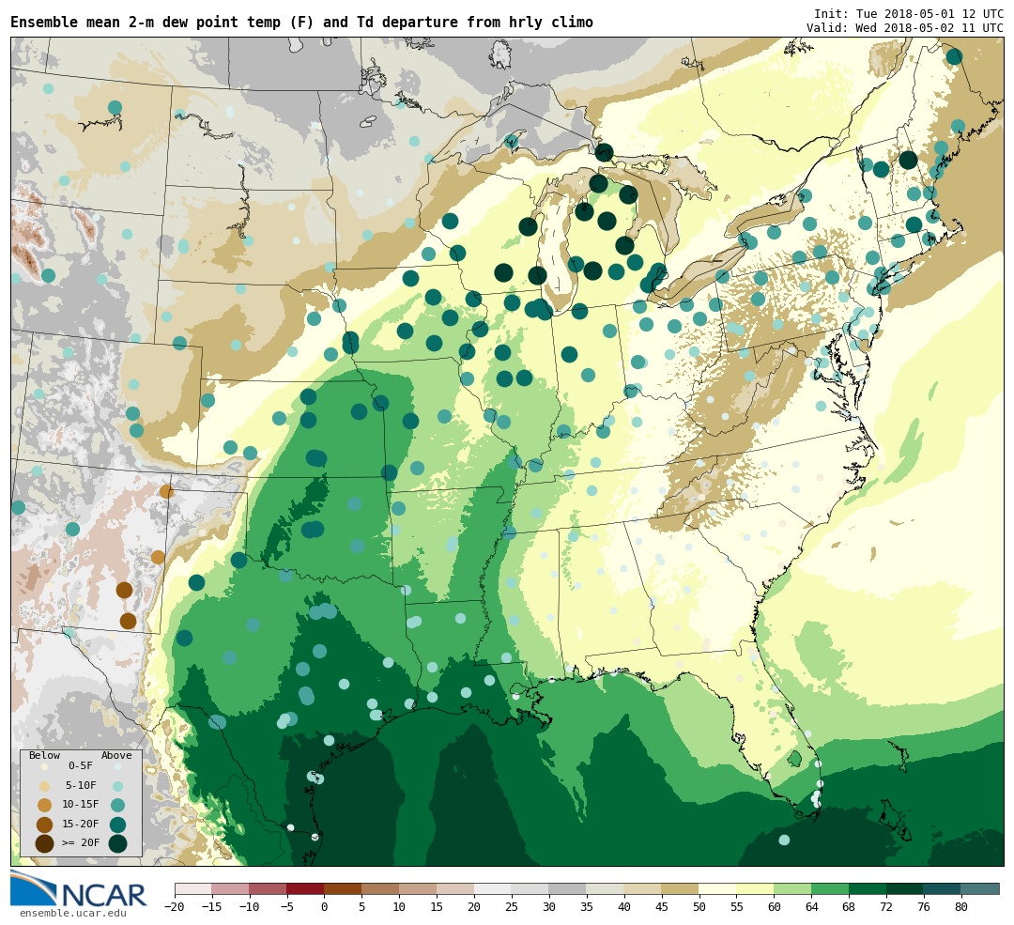The image size is (1014, 925).
Task: Pick the tan swatch between 45 and 50
Action: [681, 888]
